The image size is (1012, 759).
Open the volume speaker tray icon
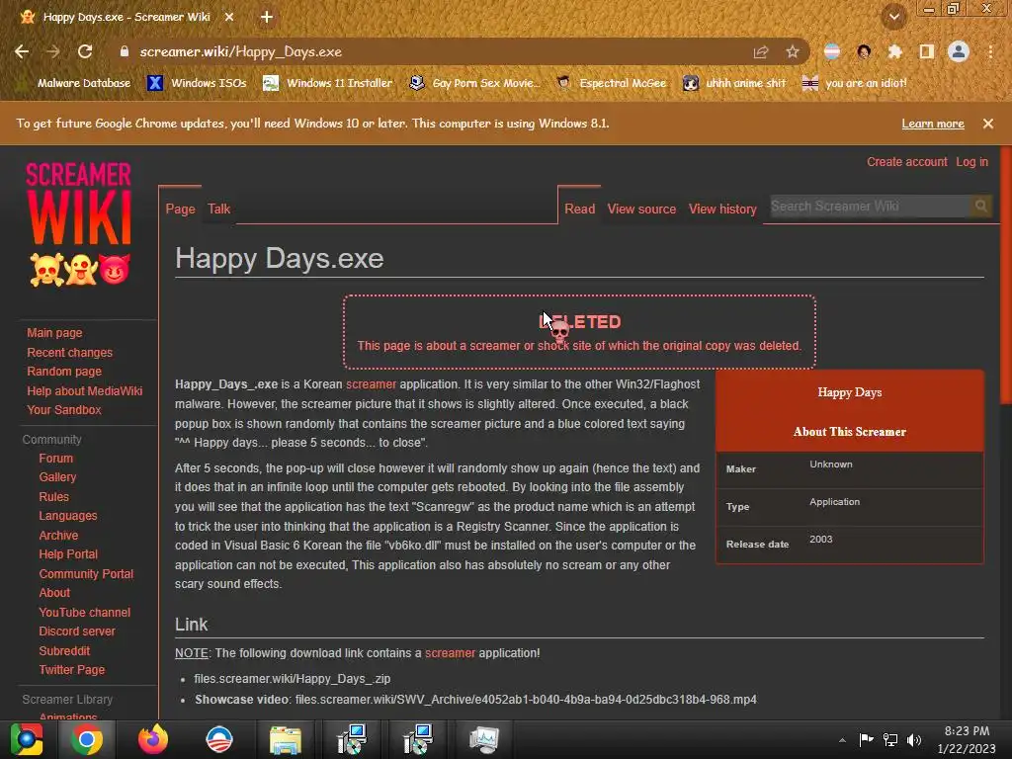(914, 739)
